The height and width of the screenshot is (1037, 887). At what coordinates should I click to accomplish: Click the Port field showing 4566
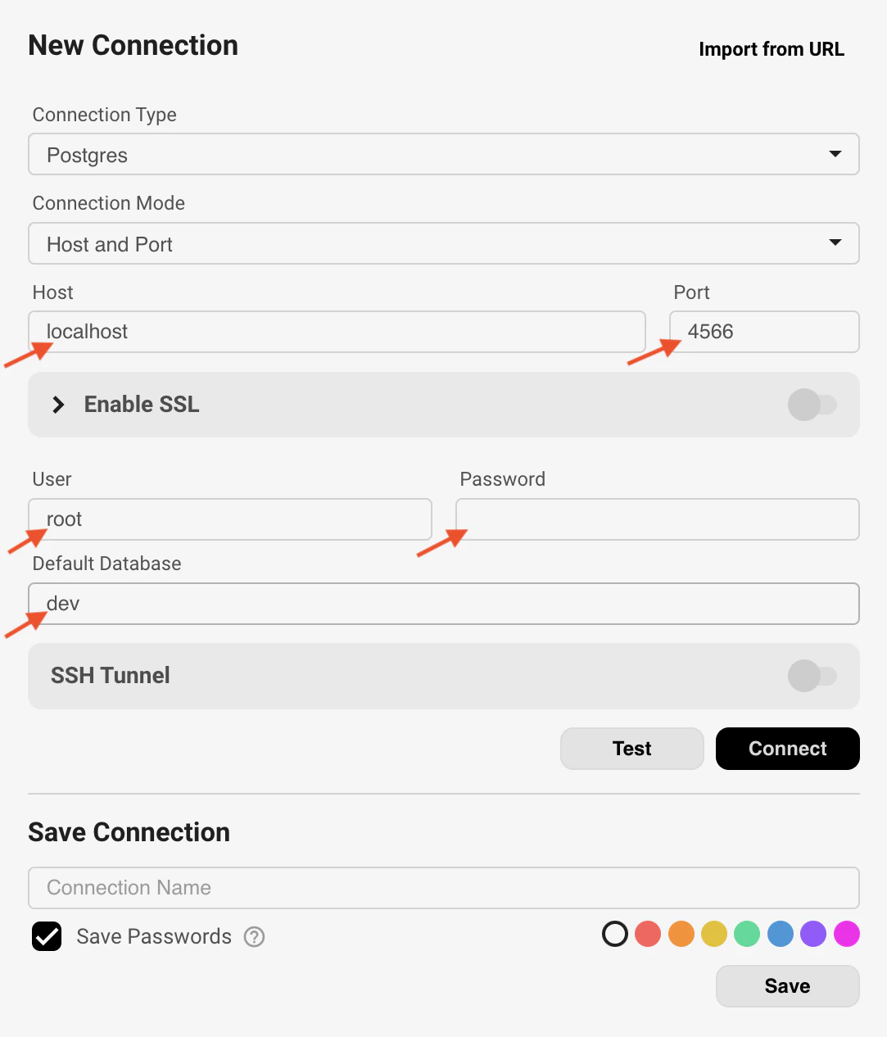point(764,332)
